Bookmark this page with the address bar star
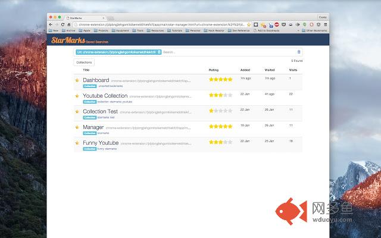The width and height of the screenshot is (381, 238). (249, 24)
